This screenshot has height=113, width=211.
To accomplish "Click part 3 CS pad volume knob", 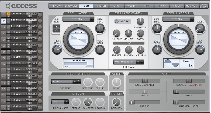I will (40, 27).
